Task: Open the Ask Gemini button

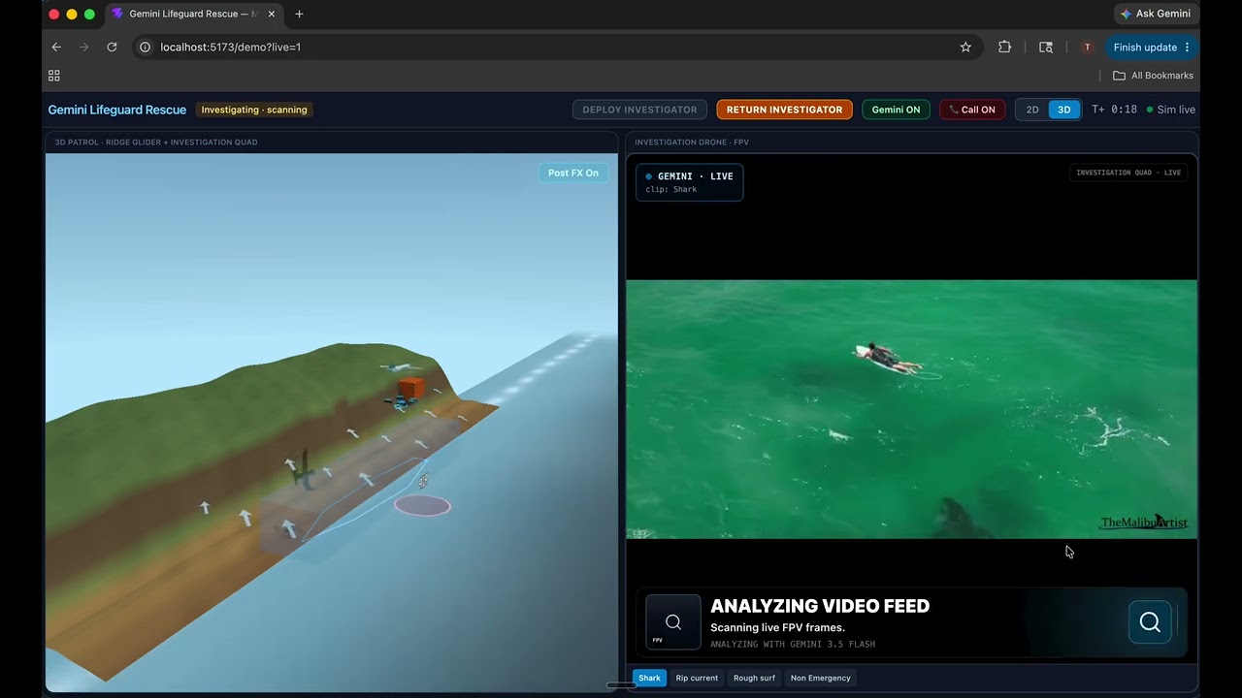Action: [1157, 14]
